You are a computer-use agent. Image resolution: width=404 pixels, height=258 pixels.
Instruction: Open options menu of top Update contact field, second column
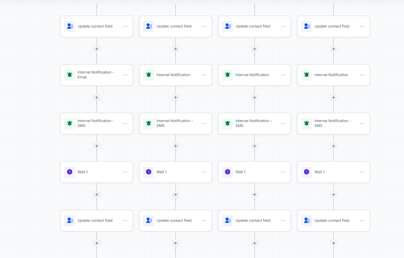(204, 26)
